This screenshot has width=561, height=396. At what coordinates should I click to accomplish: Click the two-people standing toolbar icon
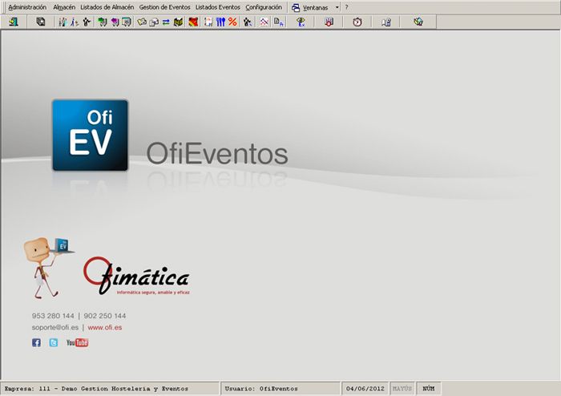[63, 22]
